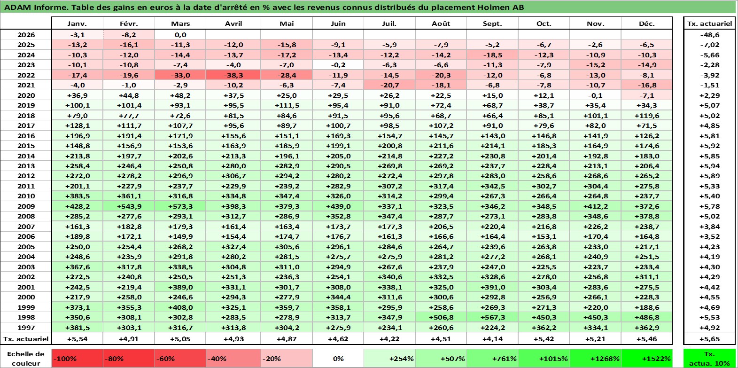Click the +761% color scale swatch
738x368 pixels.
click(492, 358)
